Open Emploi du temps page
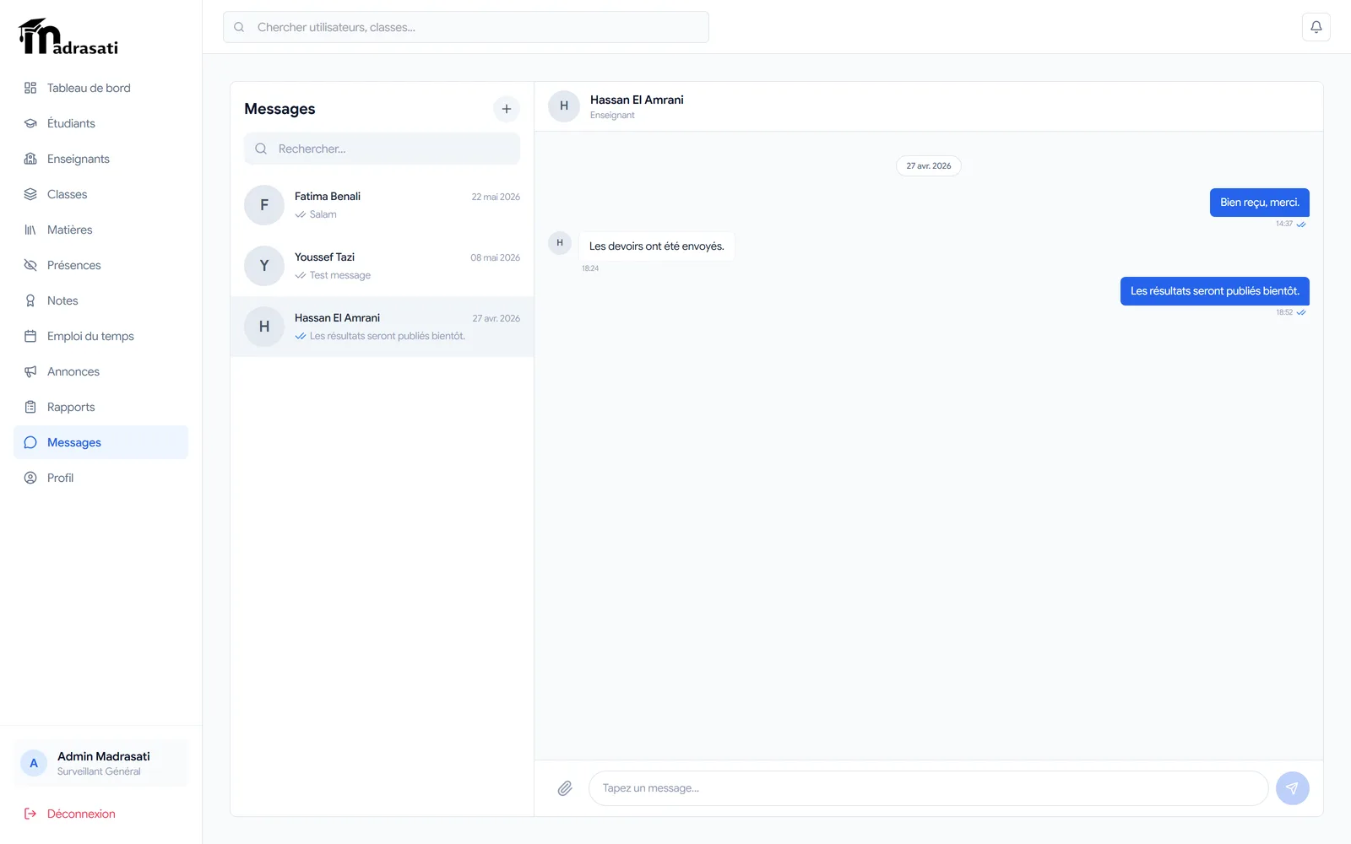The width and height of the screenshot is (1351, 844). (x=100, y=336)
